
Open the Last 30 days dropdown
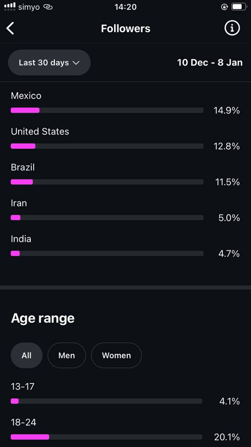[49, 63]
